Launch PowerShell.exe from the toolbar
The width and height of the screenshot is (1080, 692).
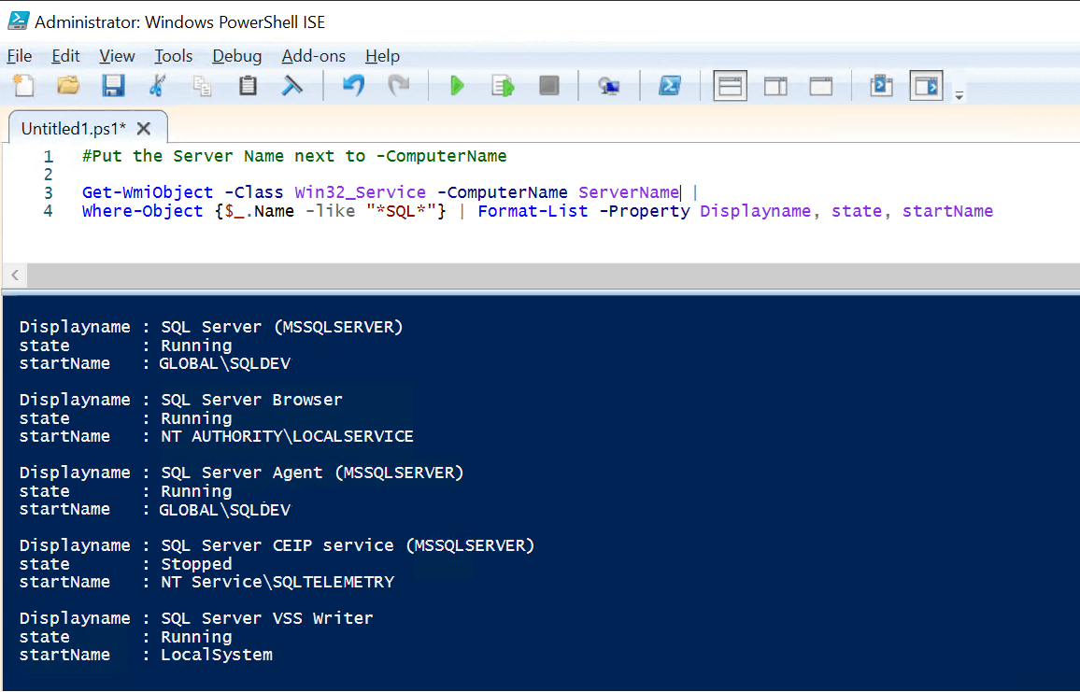pos(669,85)
